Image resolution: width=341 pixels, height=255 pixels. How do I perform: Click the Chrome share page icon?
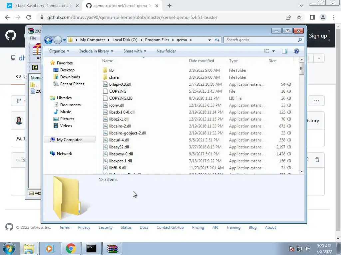click(288, 17)
